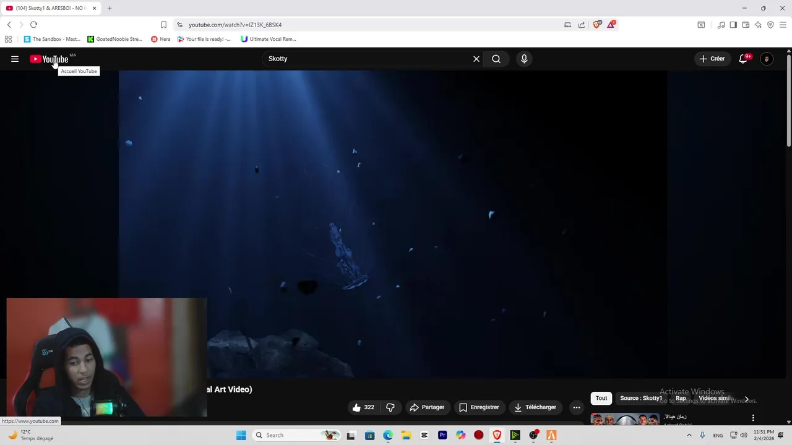Open OBS Studio from taskbar

(533, 435)
